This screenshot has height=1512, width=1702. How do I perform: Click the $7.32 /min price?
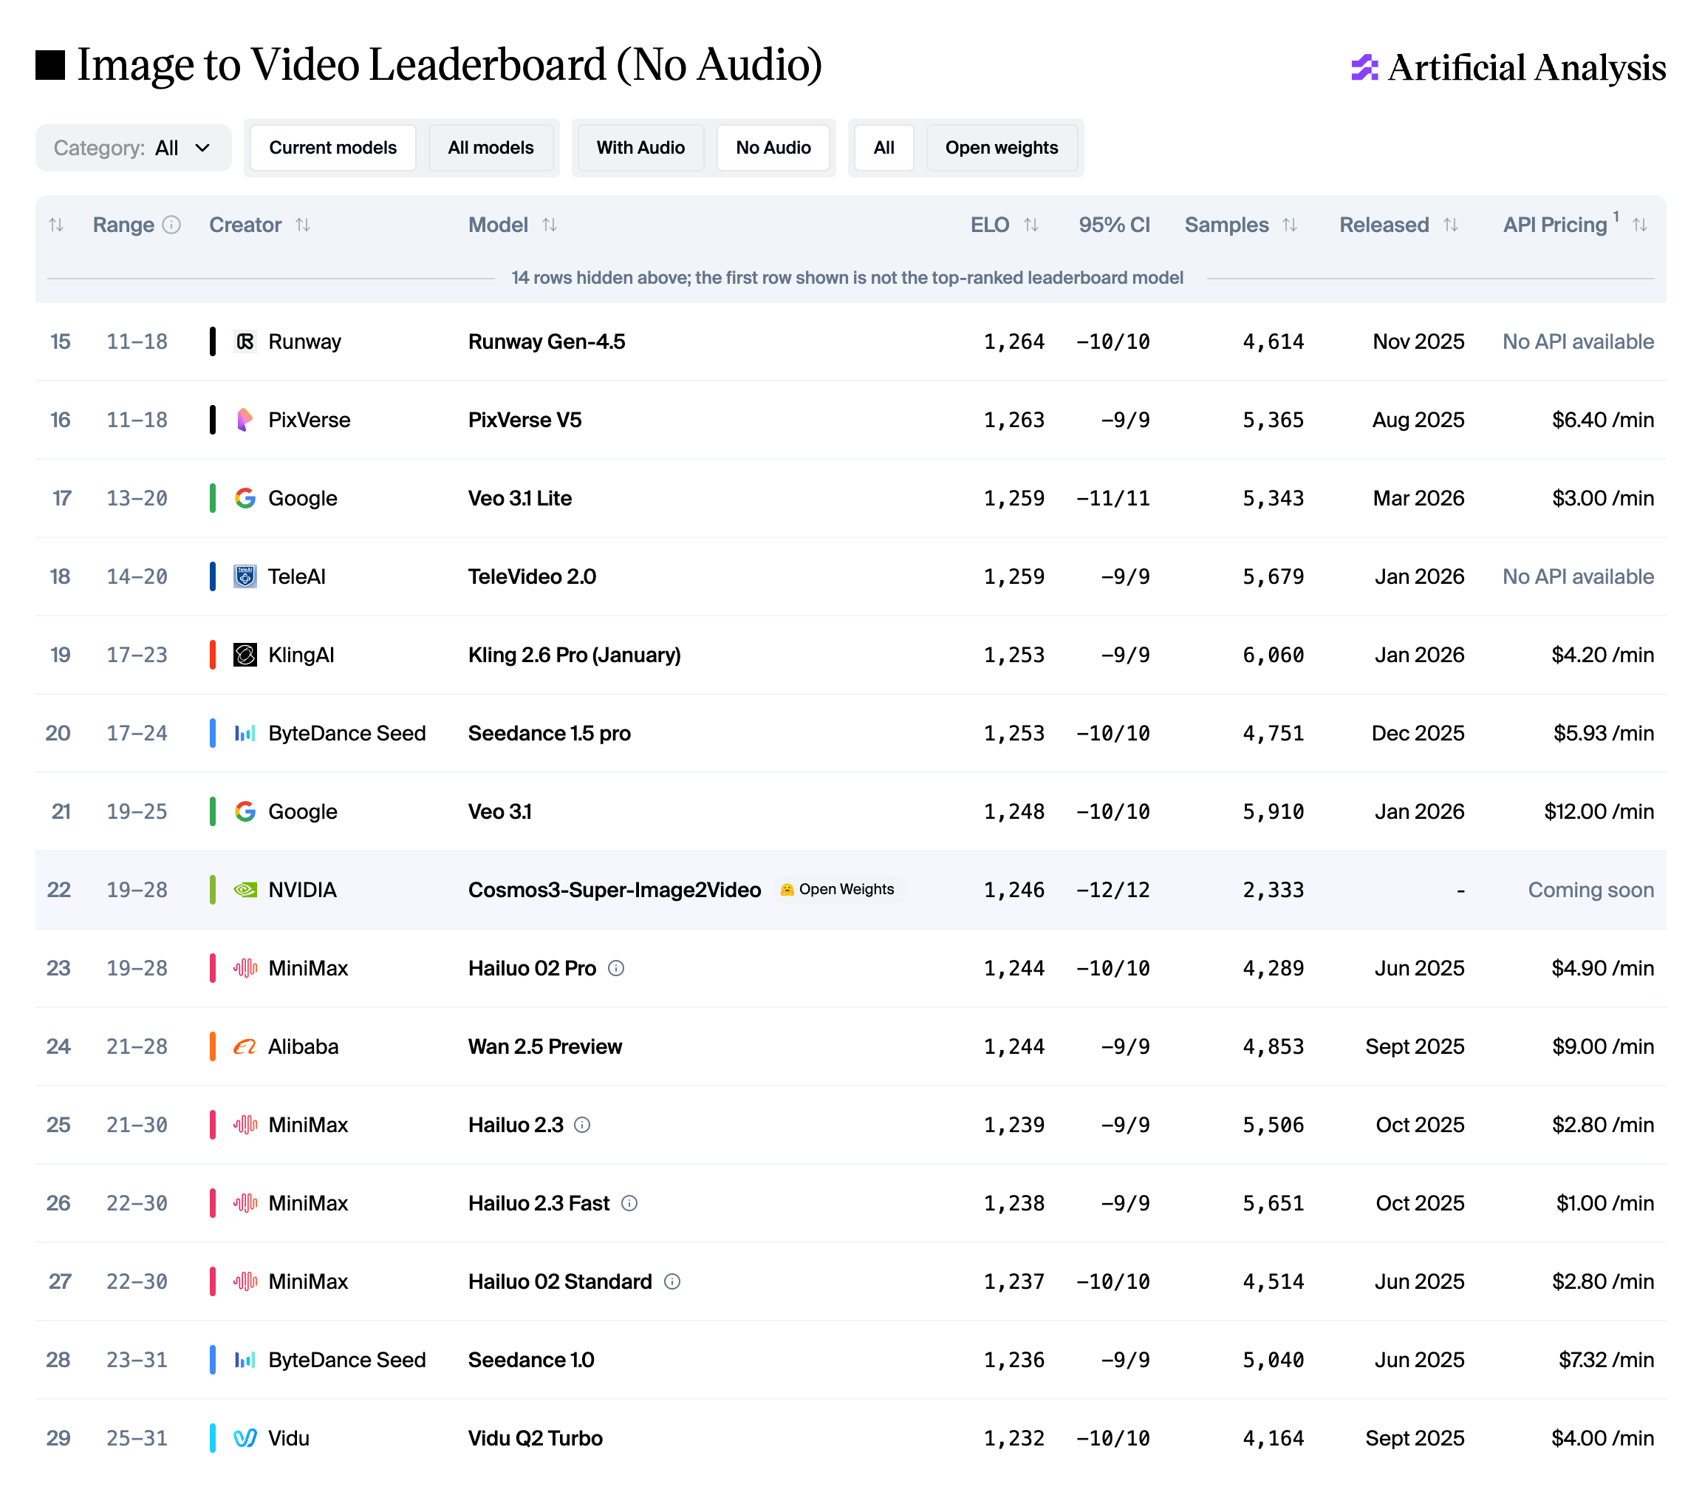tap(1605, 1360)
